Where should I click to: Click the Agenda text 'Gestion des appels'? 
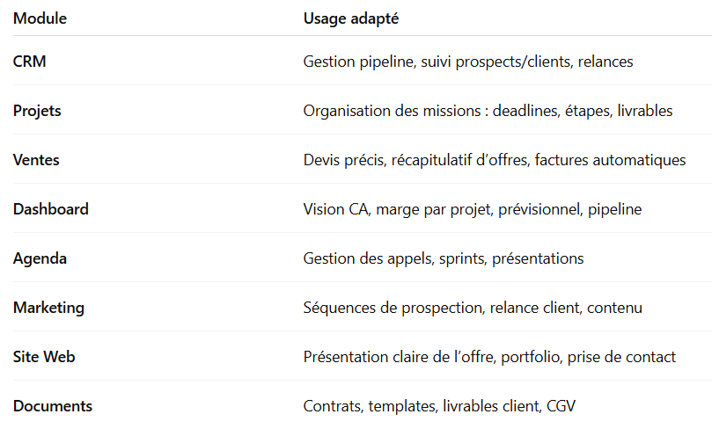(x=360, y=258)
